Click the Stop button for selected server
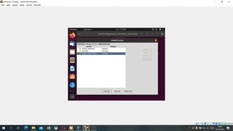Viewport: 233px width, 131px height. [146, 52]
